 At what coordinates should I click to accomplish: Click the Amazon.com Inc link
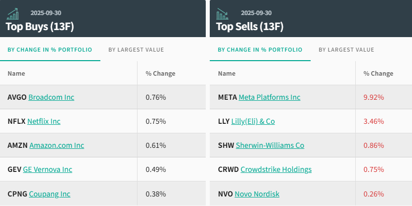click(57, 145)
